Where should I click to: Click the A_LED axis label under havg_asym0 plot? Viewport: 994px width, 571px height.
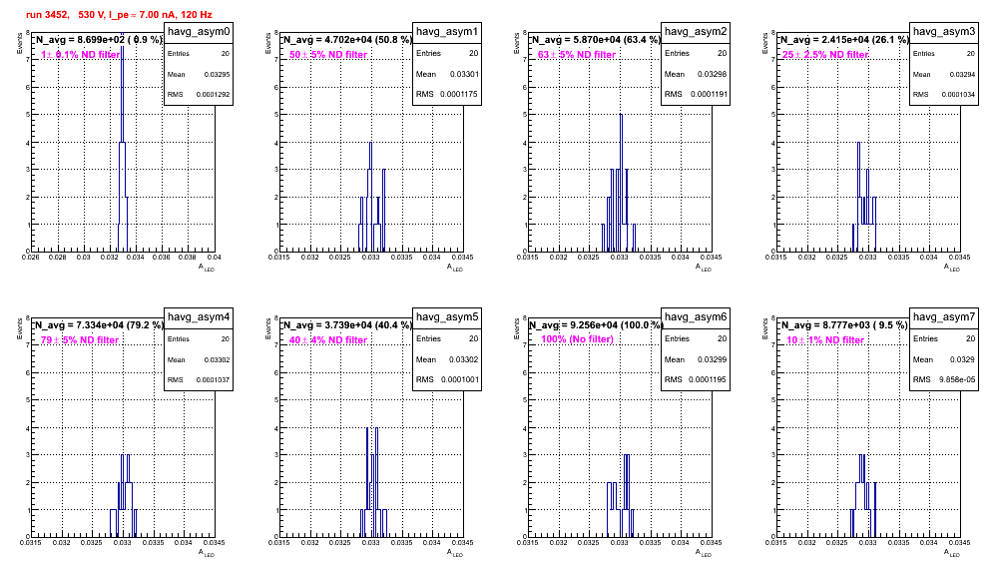(x=206, y=268)
